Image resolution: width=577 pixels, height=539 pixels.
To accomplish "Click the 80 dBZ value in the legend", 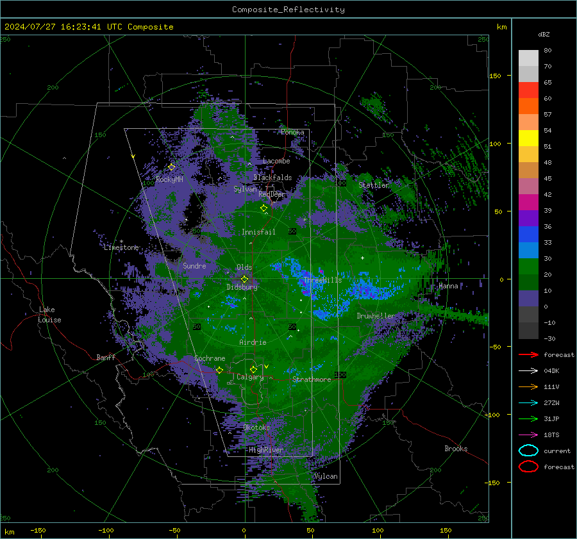I will [548, 51].
